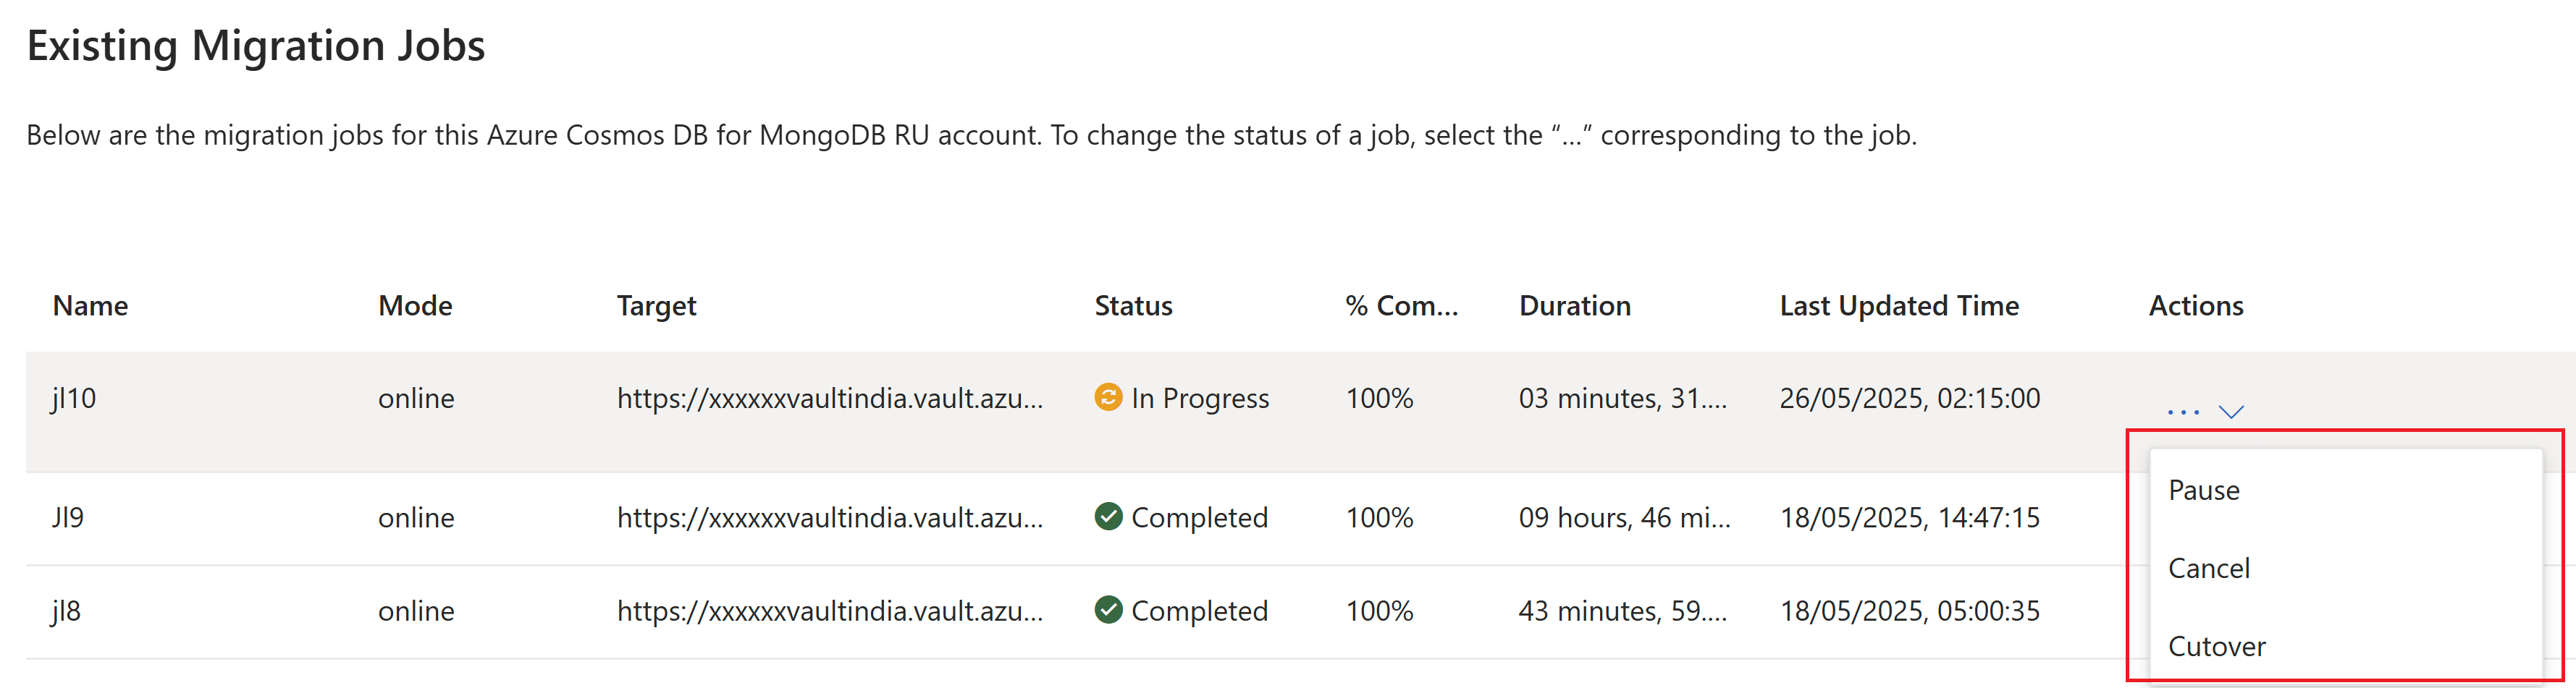The image size is (2576, 688).
Task: Collapse the open actions menu via the chevron
Action: pos(2232,410)
